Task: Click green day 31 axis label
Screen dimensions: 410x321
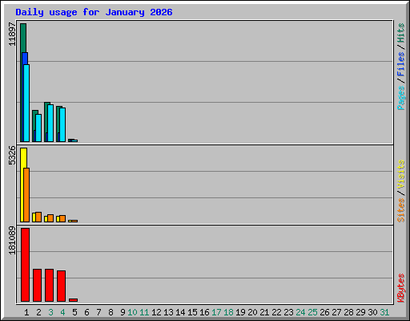Action: point(384,312)
